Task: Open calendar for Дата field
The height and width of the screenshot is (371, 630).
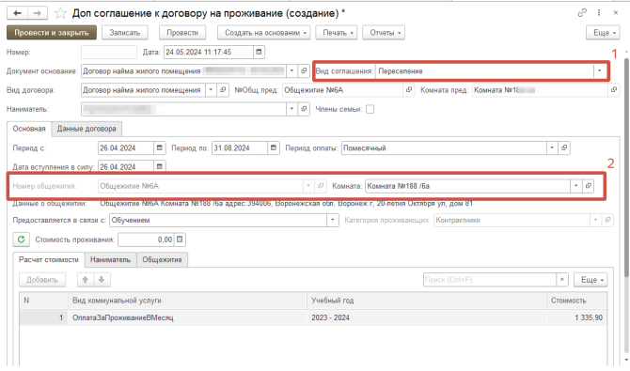Action: [x=260, y=52]
